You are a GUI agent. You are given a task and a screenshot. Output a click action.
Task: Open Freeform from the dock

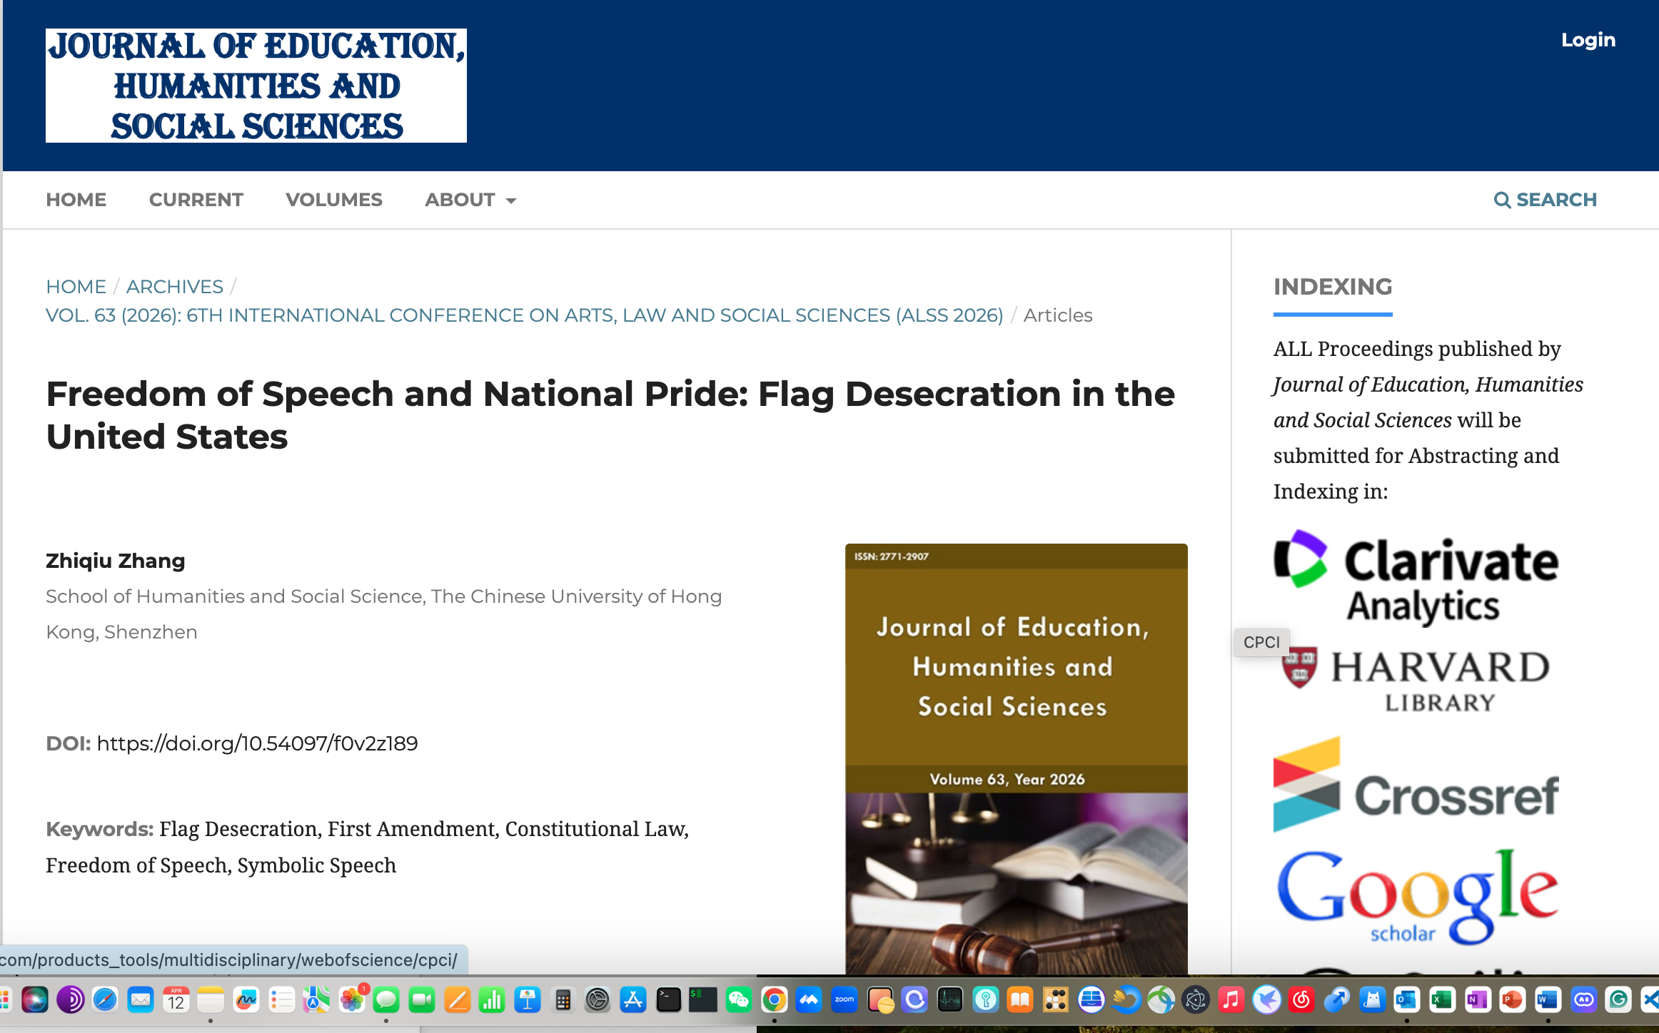246,1000
